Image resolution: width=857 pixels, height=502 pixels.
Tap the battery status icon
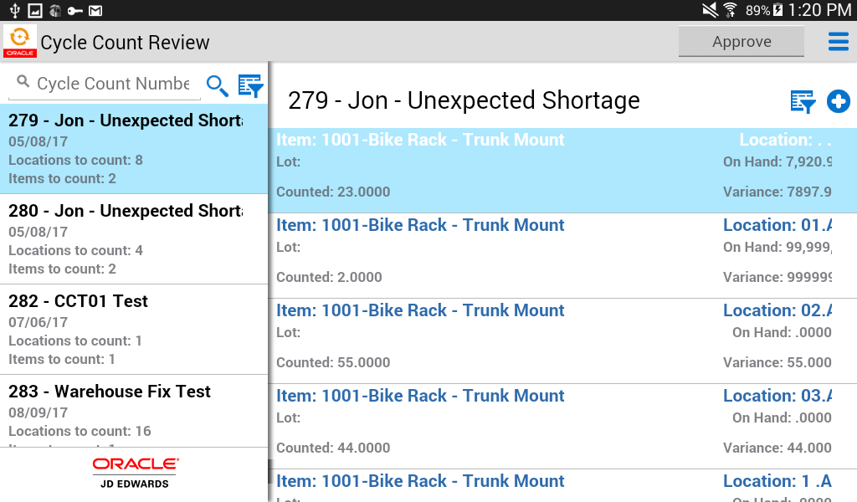[x=777, y=10]
